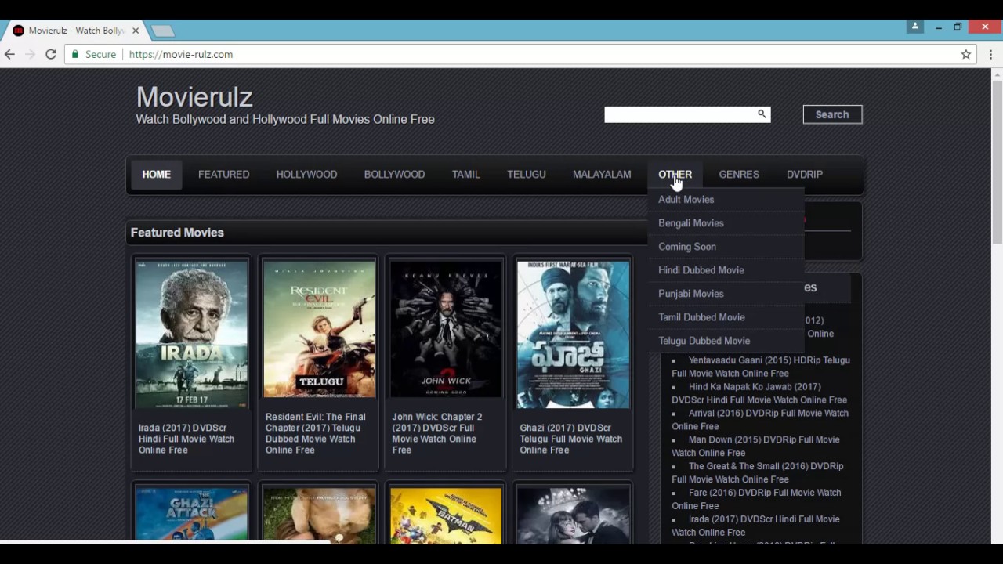The height and width of the screenshot is (564, 1003).
Task: Open Chrome's three-dot menu
Action: pos(991,54)
